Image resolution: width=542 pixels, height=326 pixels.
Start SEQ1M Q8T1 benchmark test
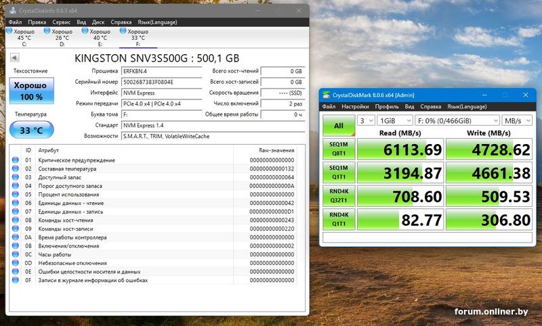pos(339,149)
